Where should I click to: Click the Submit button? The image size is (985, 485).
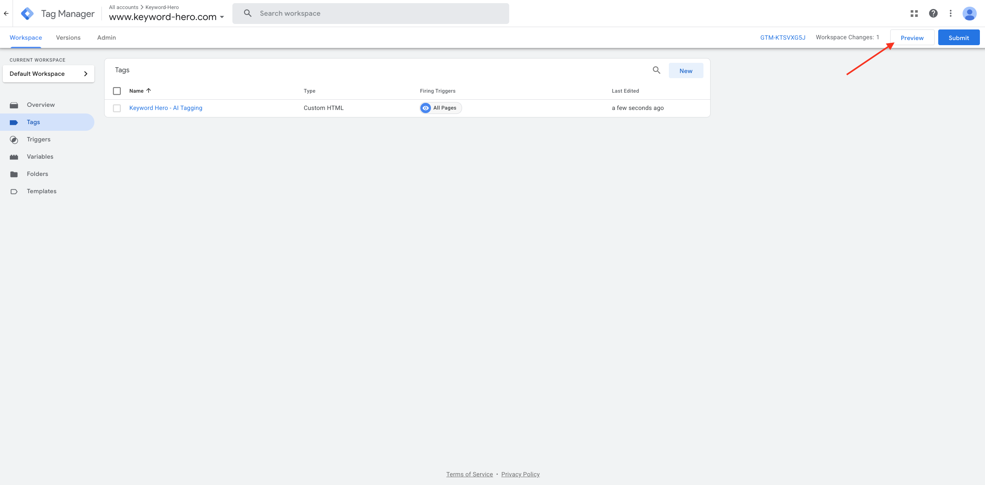coord(959,38)
